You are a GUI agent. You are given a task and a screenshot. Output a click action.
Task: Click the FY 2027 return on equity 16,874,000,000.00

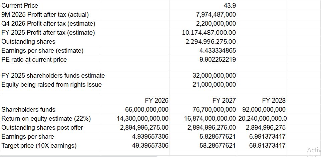[x=210, y=119]
